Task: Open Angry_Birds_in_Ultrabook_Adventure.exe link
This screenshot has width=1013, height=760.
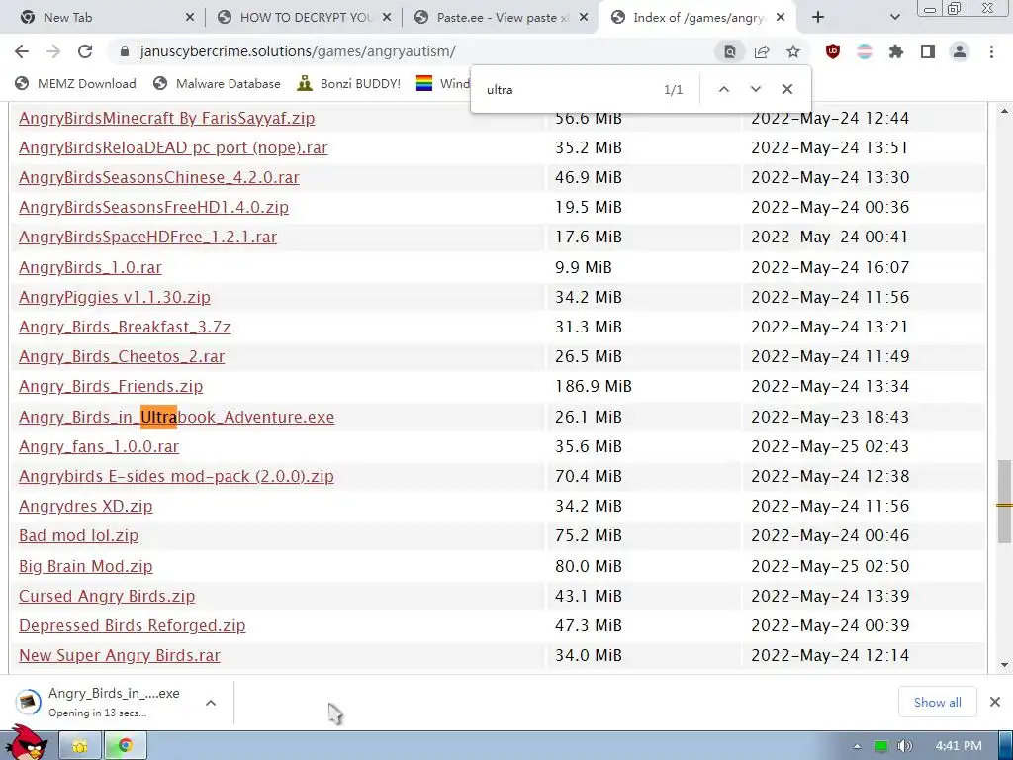Action: tap(176, 417)
